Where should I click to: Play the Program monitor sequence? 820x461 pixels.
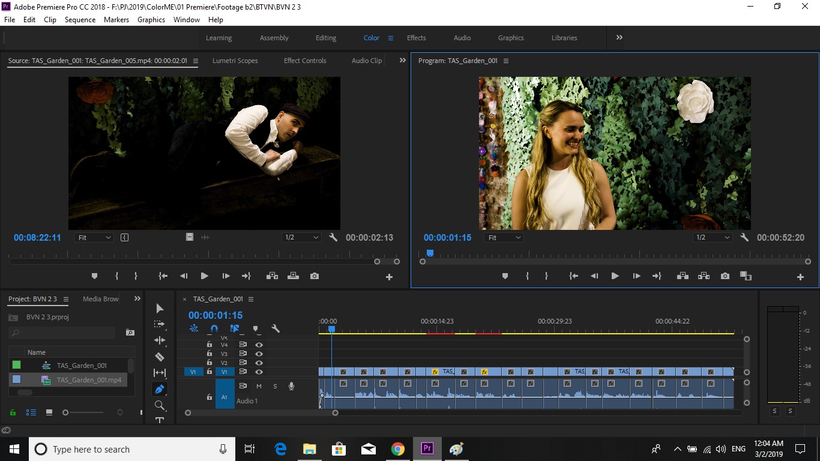tap(615, 276)
